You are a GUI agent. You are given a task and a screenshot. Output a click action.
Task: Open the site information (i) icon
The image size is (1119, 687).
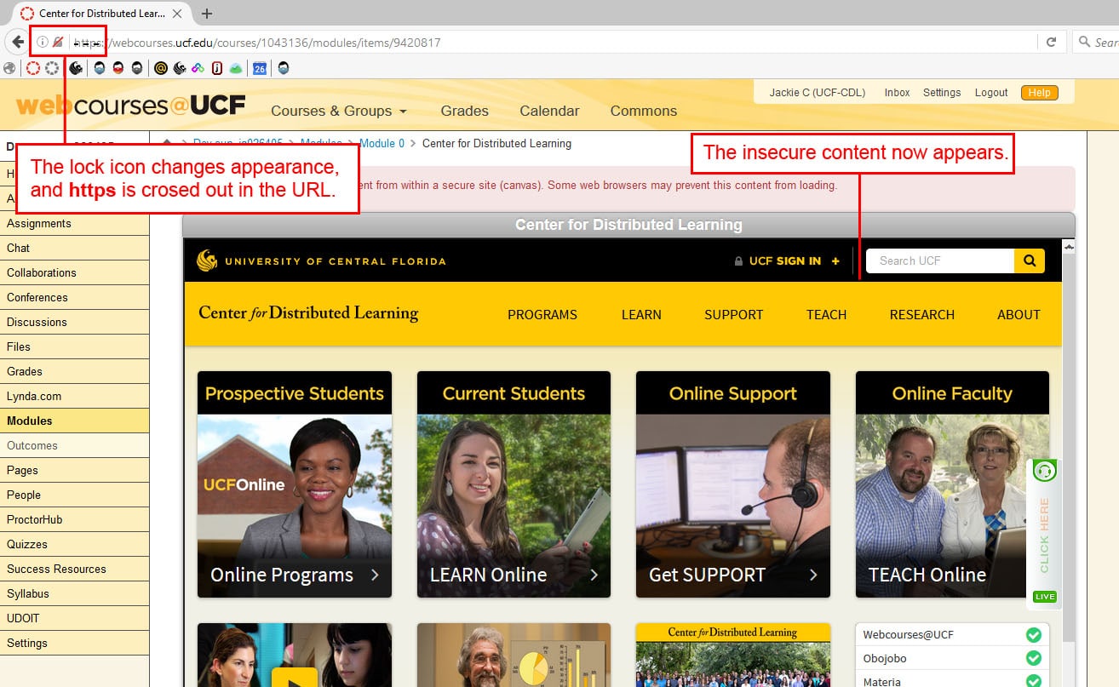click(42, 42)
